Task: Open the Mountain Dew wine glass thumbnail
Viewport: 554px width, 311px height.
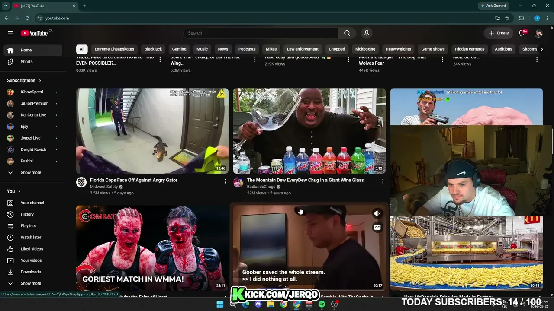Action: pos(309,131)
